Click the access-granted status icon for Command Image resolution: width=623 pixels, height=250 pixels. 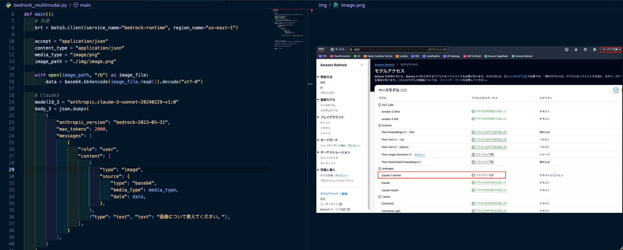(x=473, y=203)
